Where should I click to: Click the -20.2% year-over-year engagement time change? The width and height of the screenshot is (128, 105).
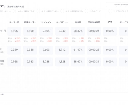[x=97, y=41]
